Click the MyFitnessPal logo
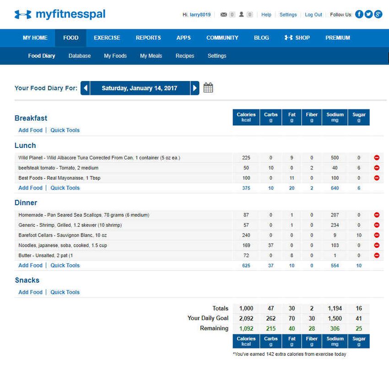This screenshot has height=365, width=389. pyautogui.click(x=60, y=14)
